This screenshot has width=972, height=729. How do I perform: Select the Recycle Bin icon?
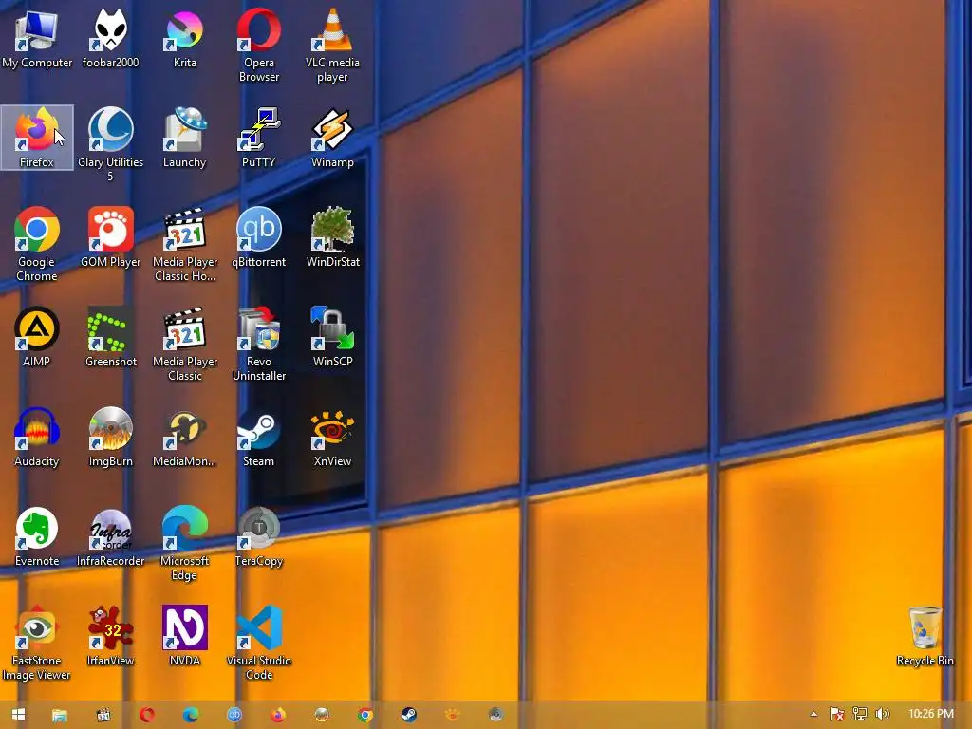point(925,636)
